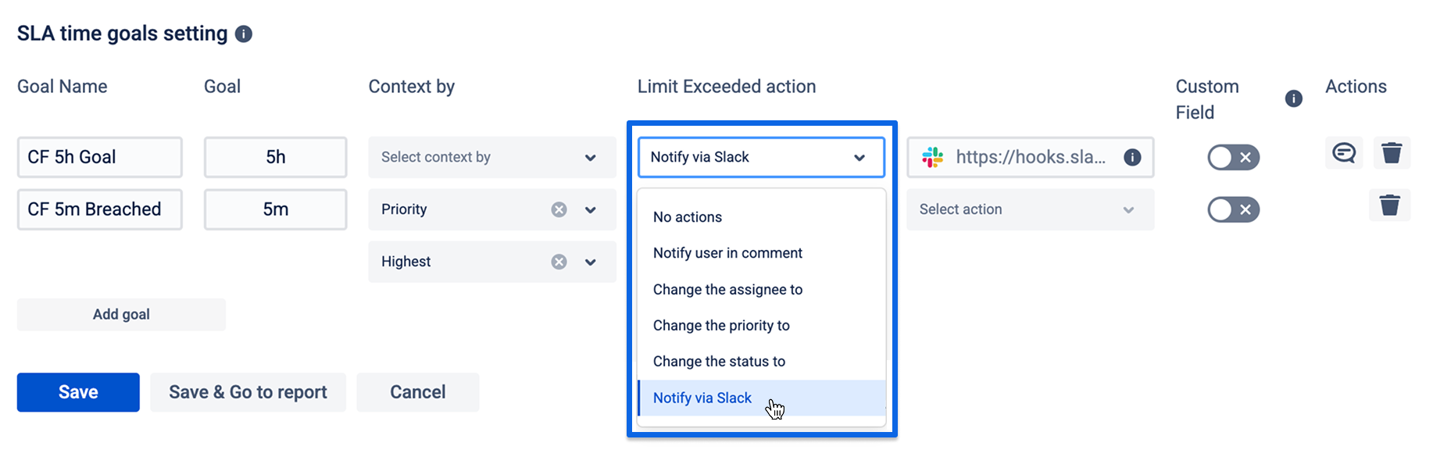Open the comment icon for CF 5h Goal

(1344, 153)
